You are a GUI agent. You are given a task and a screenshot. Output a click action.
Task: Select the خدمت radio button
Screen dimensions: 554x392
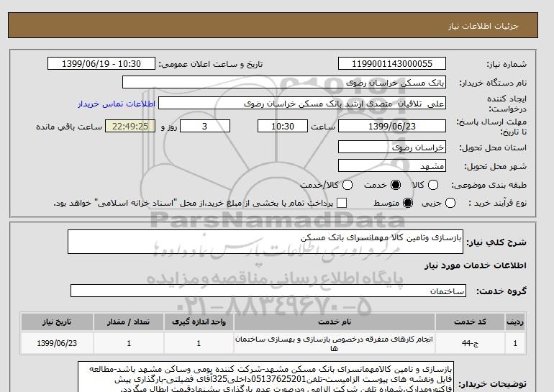click(396, 185)
